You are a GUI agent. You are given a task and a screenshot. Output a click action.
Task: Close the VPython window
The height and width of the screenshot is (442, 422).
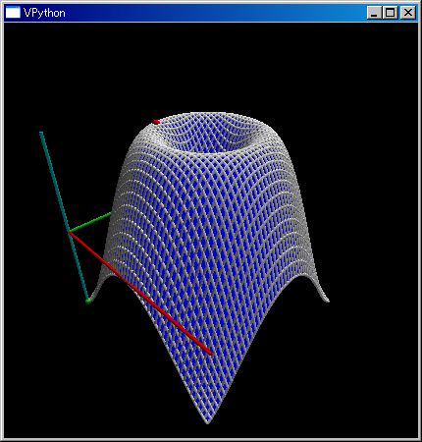pyautogui.click(x=407, y=13)
